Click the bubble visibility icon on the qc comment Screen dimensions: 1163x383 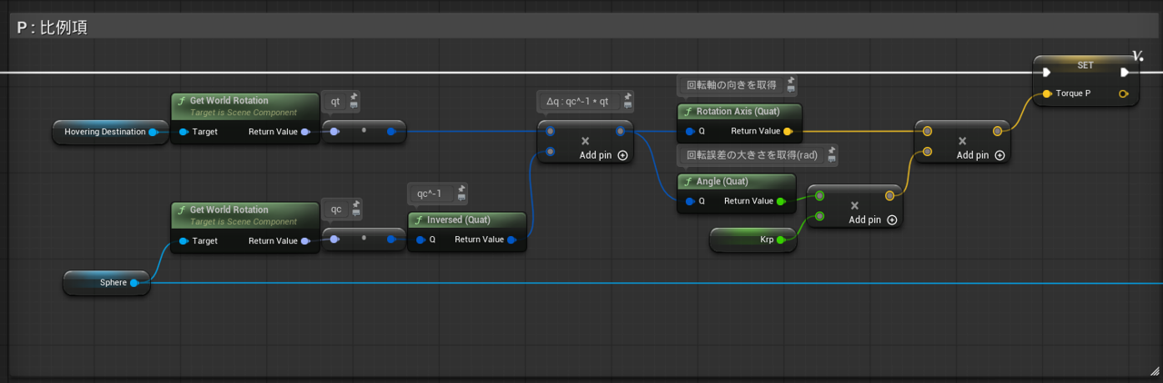(355, 214)
